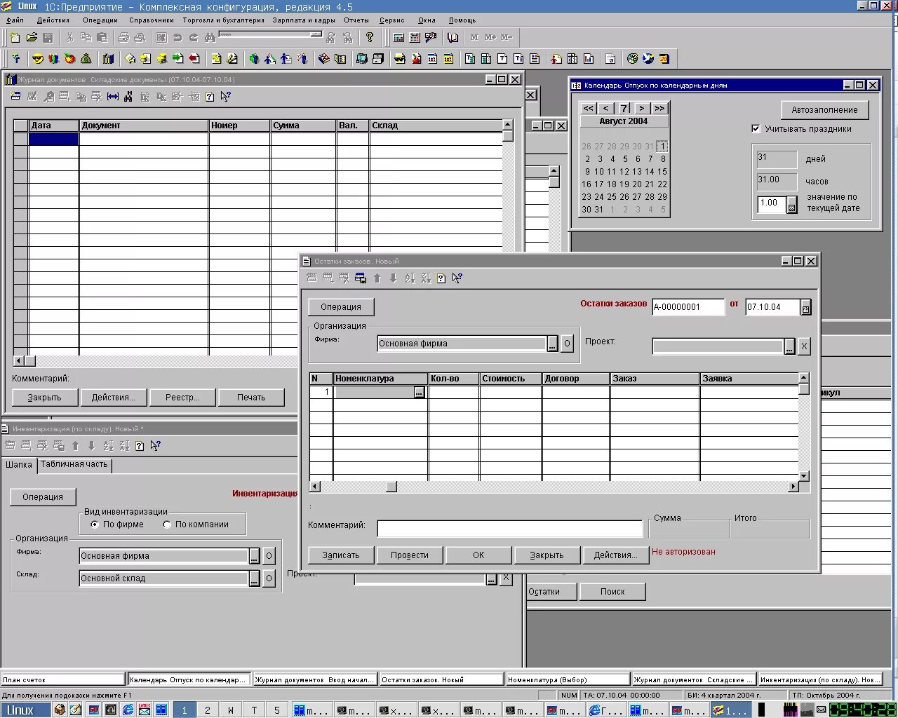The image size is (898, 718).
Task: Click the Операция button in Инвентаризация window
Action: tap(43, 497)
